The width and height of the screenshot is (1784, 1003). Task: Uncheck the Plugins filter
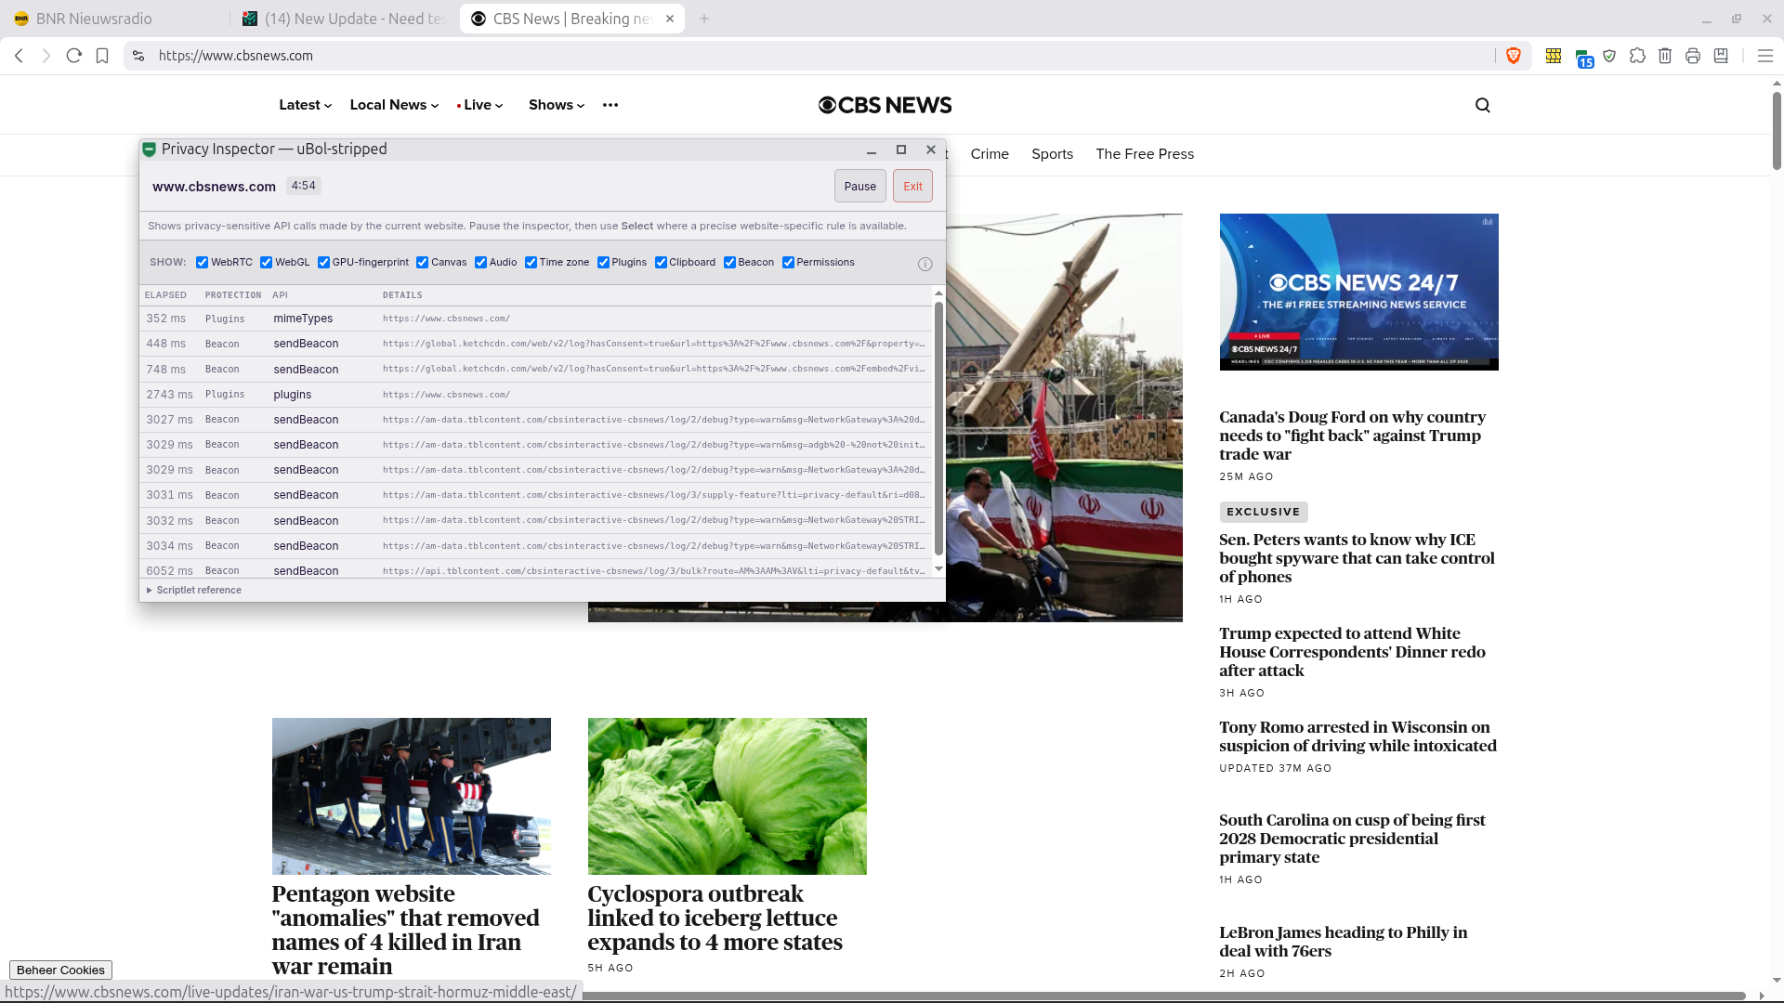pyautogui.click(x=603, y=262)
